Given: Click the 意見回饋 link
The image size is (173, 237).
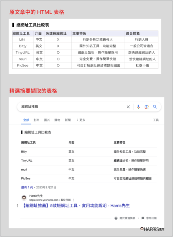Looking at the screenshot, I should 151,218.
